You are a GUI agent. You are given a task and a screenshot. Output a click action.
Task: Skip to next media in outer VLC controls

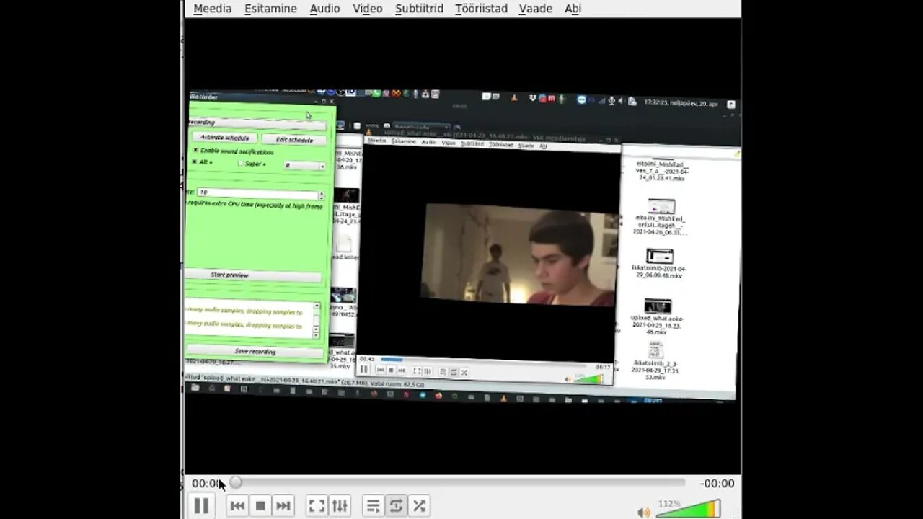283,506
